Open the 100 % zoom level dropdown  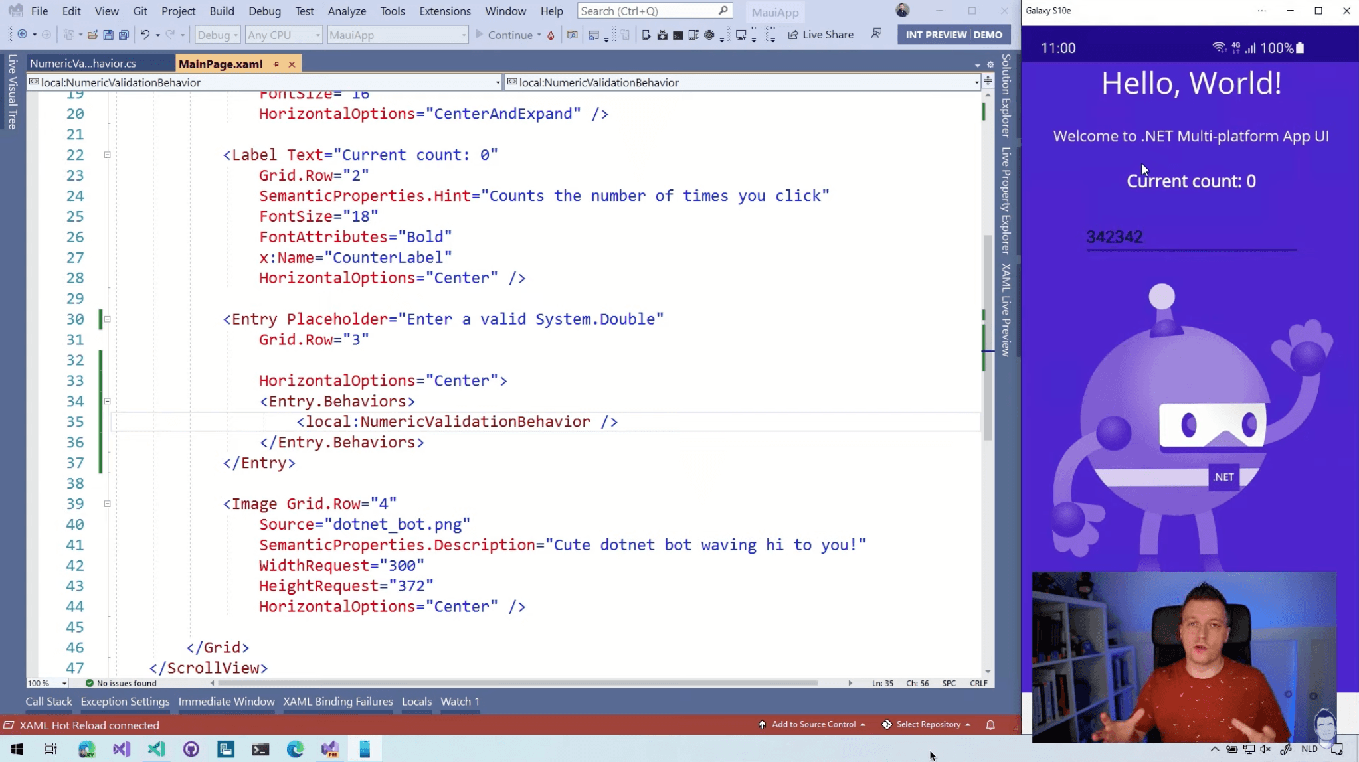coord(47,683)
